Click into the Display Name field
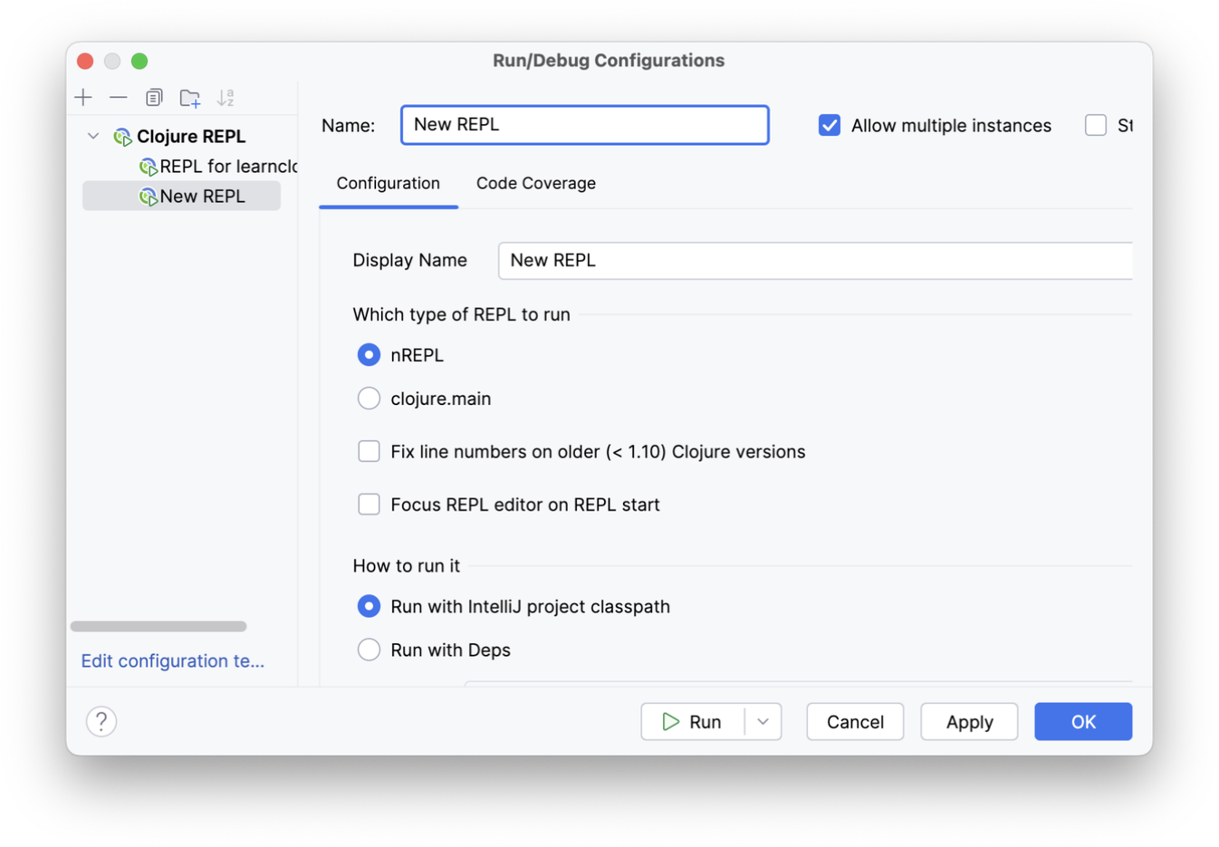 click(x=815, y=261)
